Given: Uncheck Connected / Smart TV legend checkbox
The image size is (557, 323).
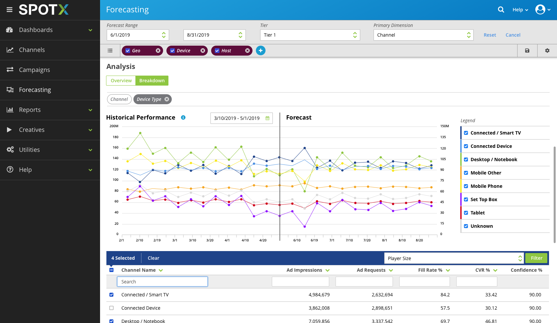Looking at the screenshot, I should coord(466,133).
